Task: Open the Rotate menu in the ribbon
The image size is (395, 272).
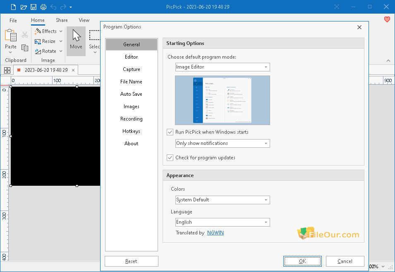Action: [x=48, y=51]
